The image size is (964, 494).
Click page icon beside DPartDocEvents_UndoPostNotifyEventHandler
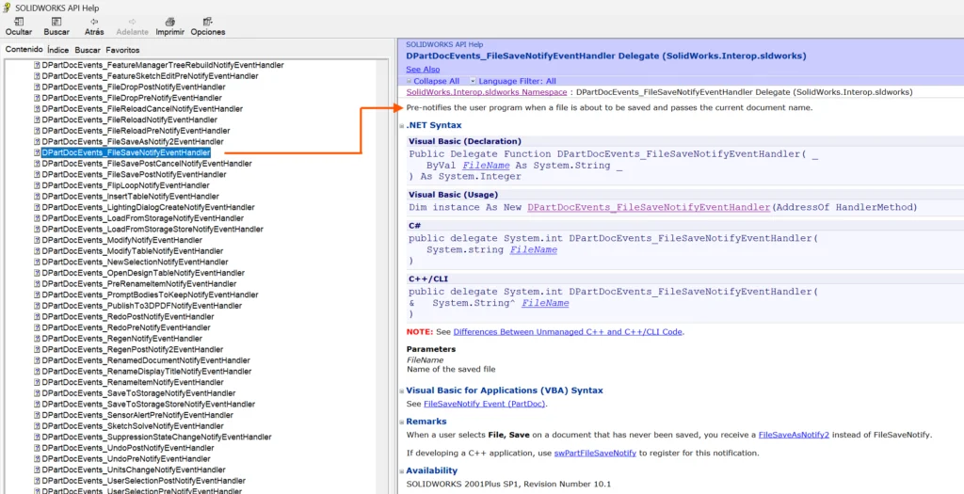coord(37,448)
